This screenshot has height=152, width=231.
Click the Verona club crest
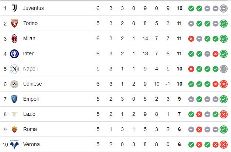pyautogui.click(x=14, y=144)
